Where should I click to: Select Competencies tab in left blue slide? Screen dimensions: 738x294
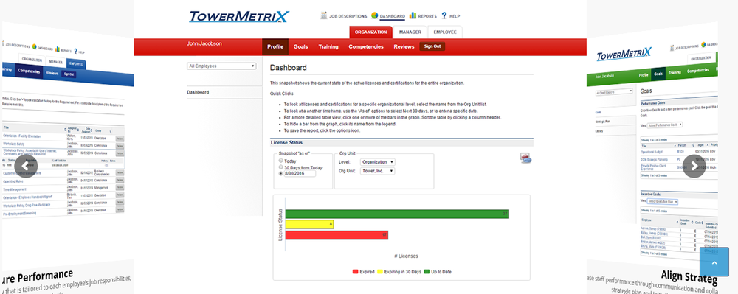coord(29,71)
